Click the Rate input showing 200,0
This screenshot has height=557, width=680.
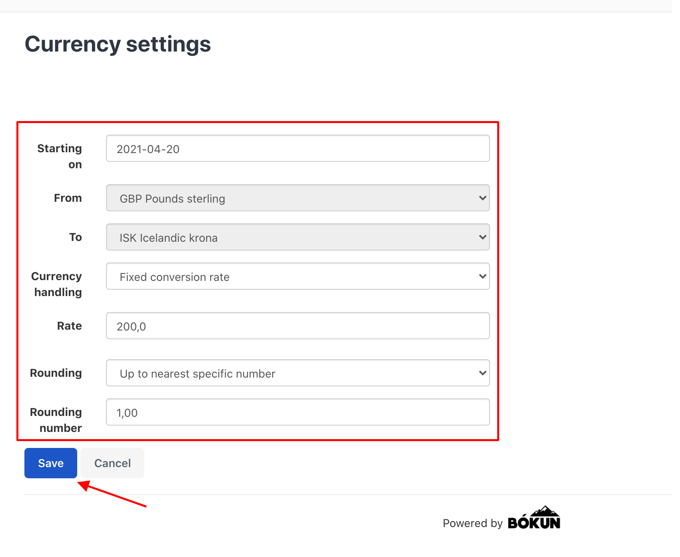pyautogui.click(x=298, y=326)
